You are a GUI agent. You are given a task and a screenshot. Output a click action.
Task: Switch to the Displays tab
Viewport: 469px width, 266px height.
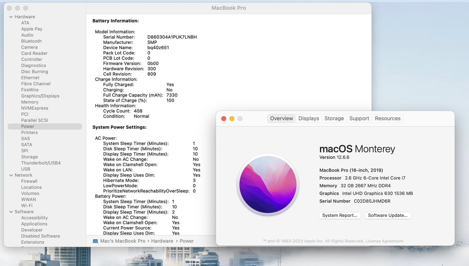(x=308, y=118)
